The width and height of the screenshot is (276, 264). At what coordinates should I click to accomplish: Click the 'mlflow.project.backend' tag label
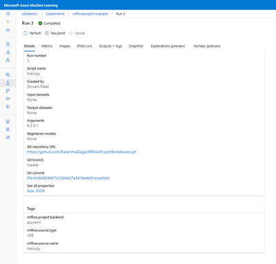point(45,217)
